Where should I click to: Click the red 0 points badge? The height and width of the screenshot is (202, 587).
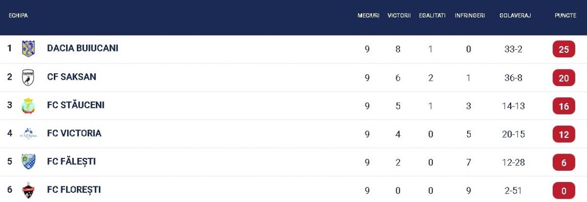pyautogui.click(x=564, y=190)
